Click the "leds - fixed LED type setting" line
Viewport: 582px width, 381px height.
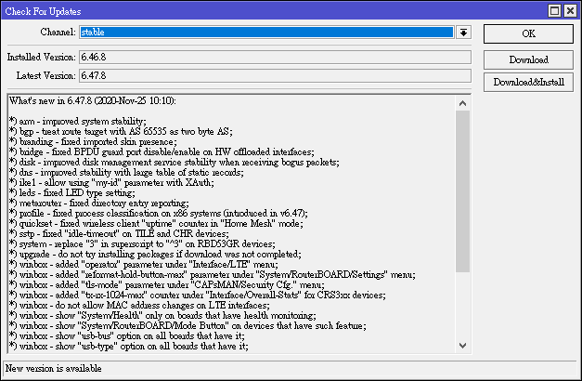[x=72, y=193]
